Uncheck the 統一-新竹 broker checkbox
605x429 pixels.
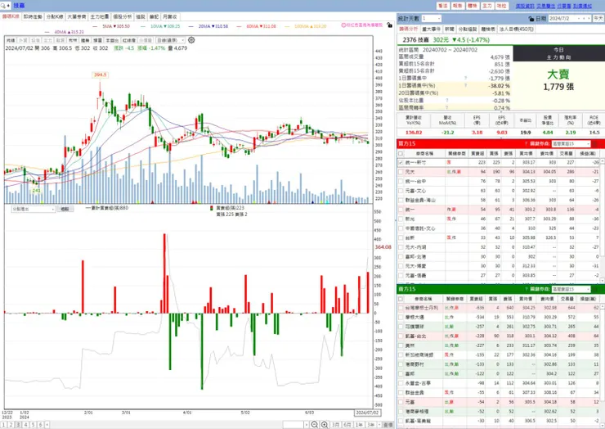401,163
